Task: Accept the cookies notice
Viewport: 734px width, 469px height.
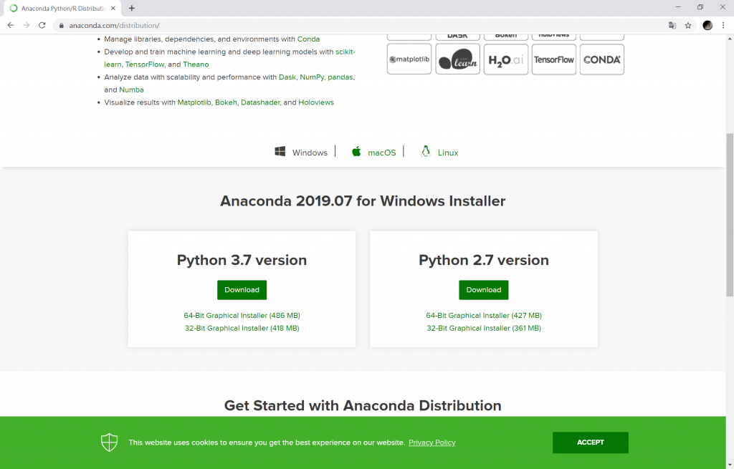Action: tap(591, 443)
